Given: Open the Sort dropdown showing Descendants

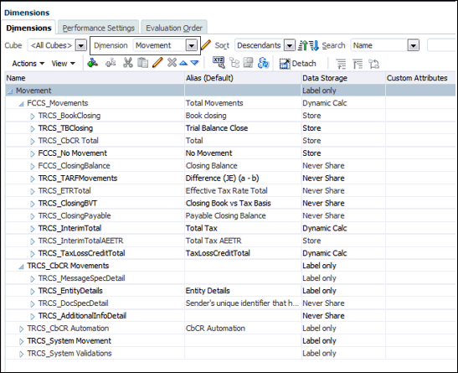Looking at the screenshot, I should point(290,45).
